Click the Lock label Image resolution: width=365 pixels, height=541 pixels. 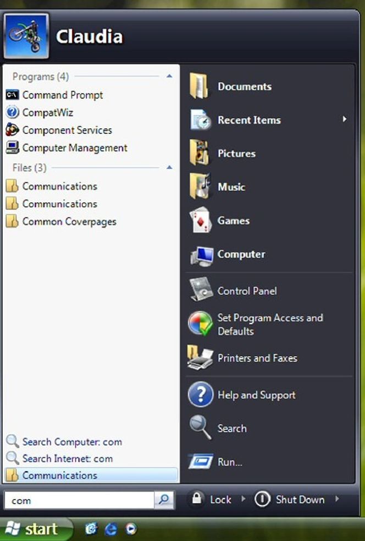220,499
